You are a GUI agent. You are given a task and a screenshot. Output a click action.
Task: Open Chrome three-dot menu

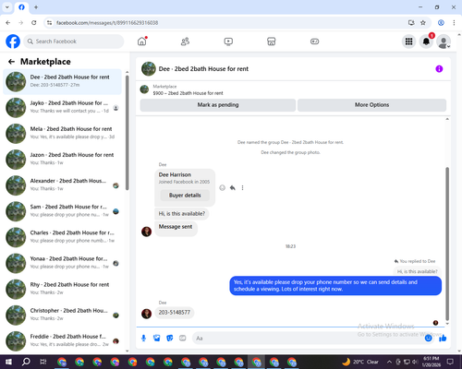click(x=454, y=23)
